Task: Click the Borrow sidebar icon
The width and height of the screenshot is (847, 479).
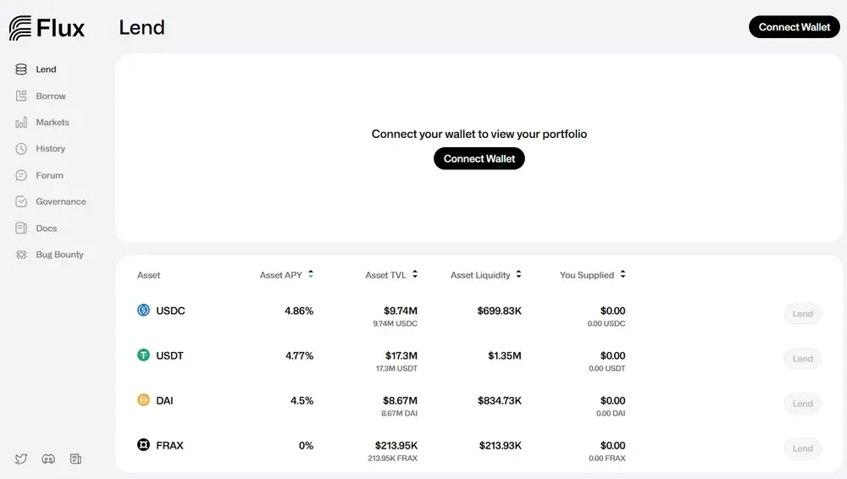Action: [21, 96]
